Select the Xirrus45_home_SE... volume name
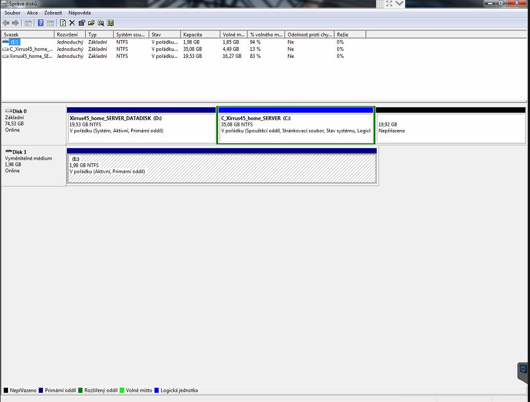Viewport: 530px width, 402px height. pos(31,56)
